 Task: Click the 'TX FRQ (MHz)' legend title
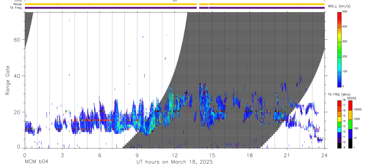pos(339,94)
